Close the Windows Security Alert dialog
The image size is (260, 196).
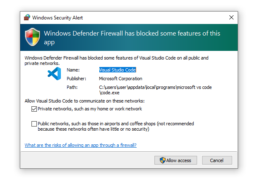pos(231,17)
